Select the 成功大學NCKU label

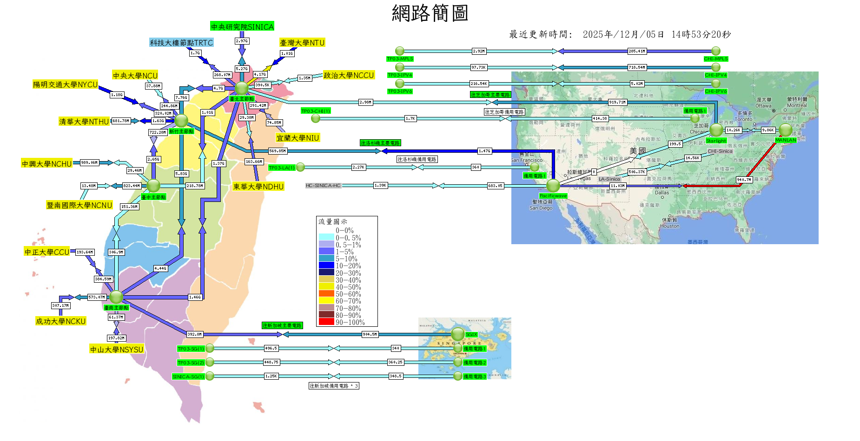point(60,321)
